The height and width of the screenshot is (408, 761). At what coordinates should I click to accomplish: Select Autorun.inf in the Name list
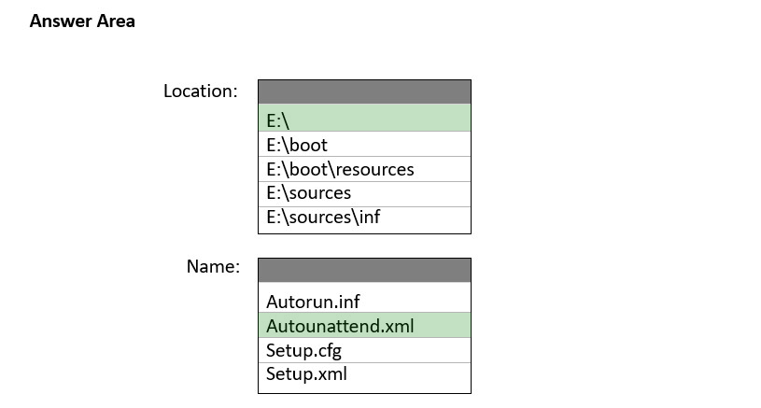pos(364,301)
